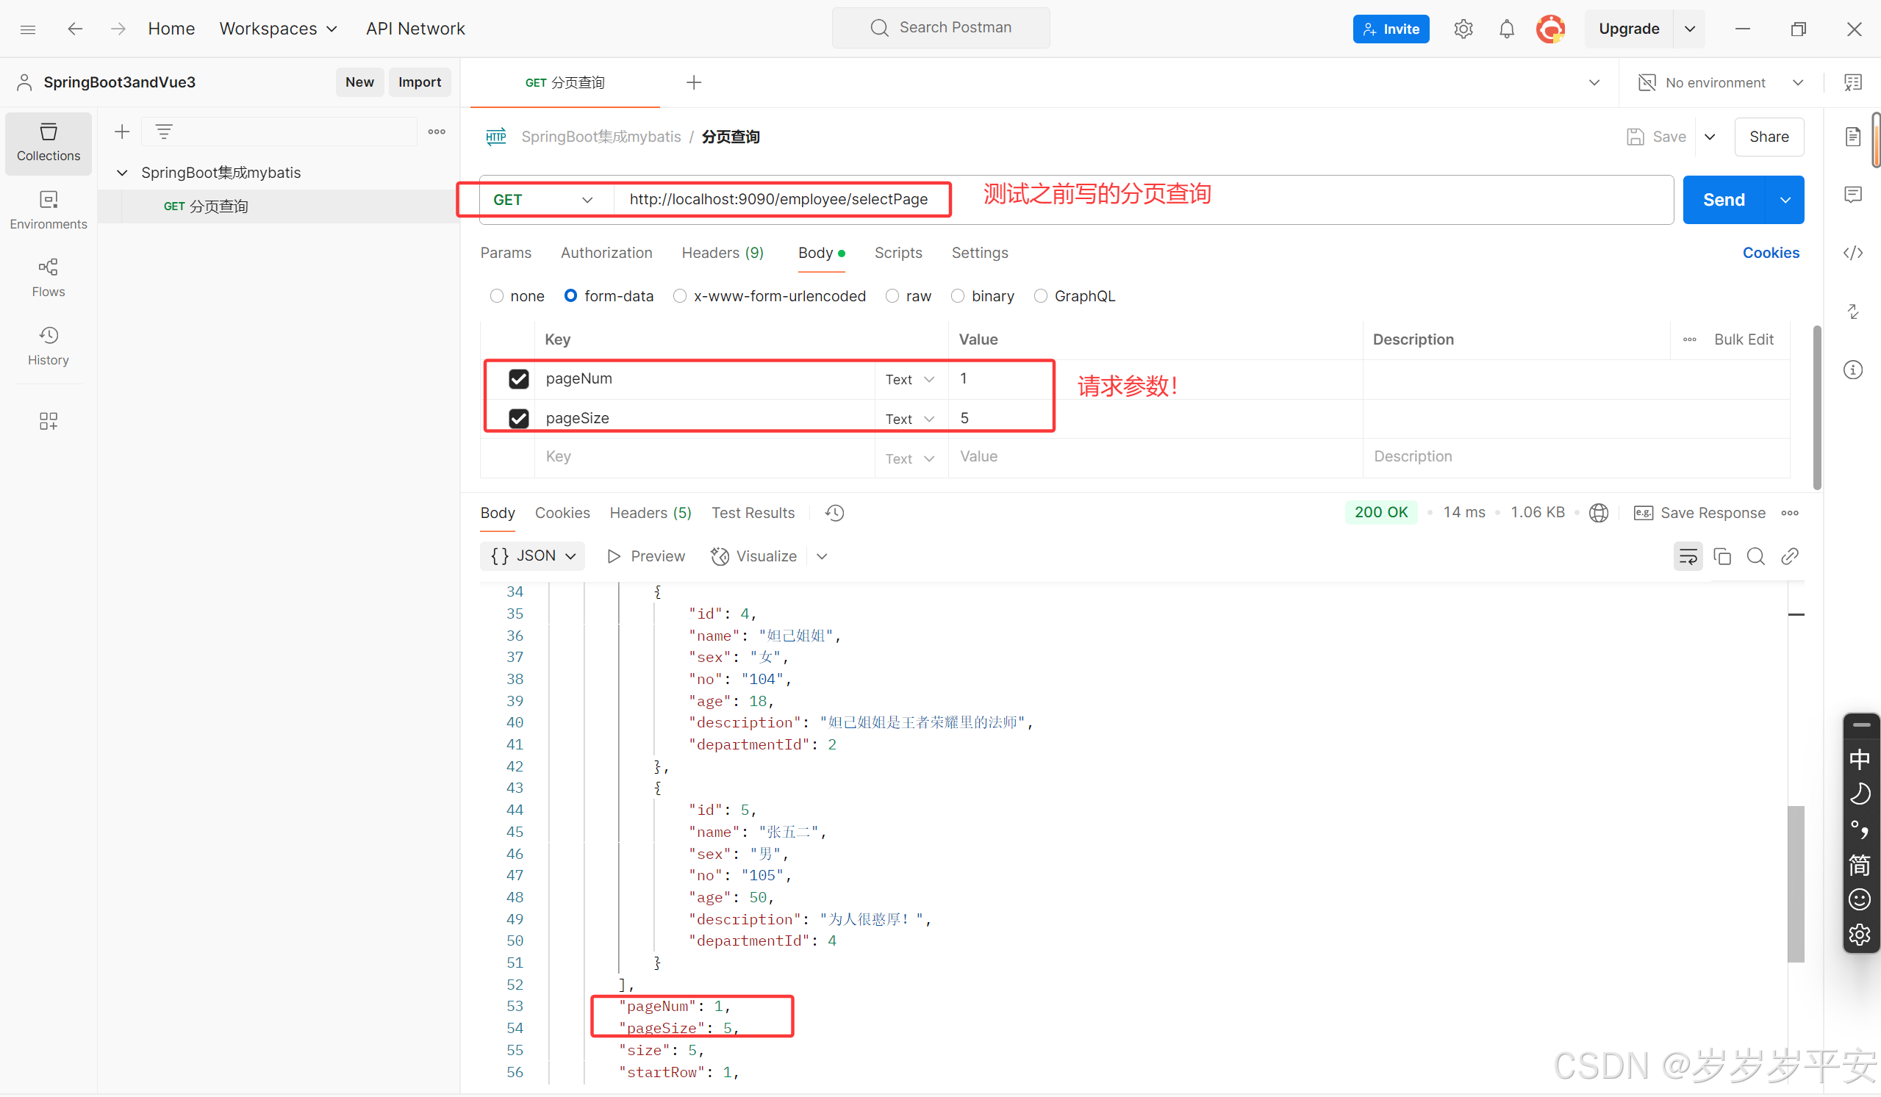
Task: Search within the response body
Action: (1755, 556)
